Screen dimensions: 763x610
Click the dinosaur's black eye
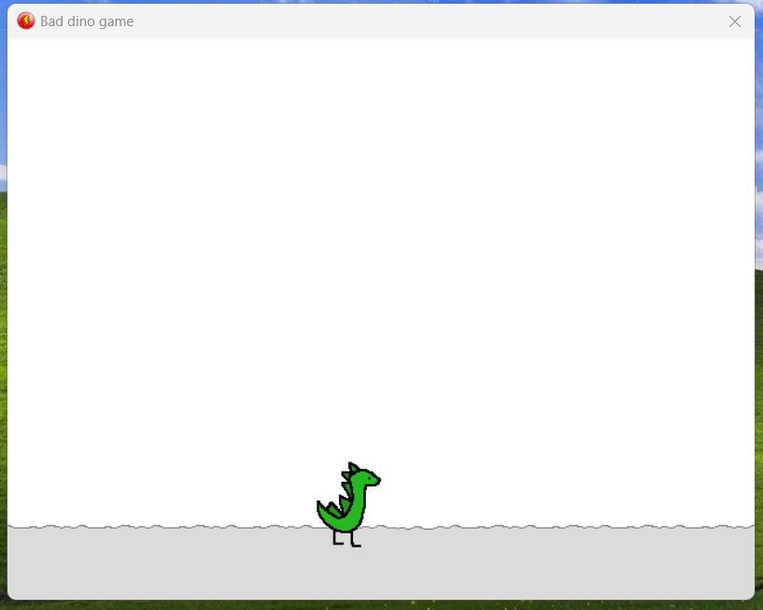click(x=369, y=478)
